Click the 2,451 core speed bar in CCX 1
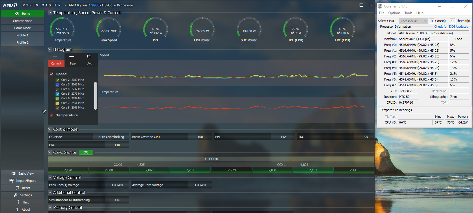 (x=313, y=170)
